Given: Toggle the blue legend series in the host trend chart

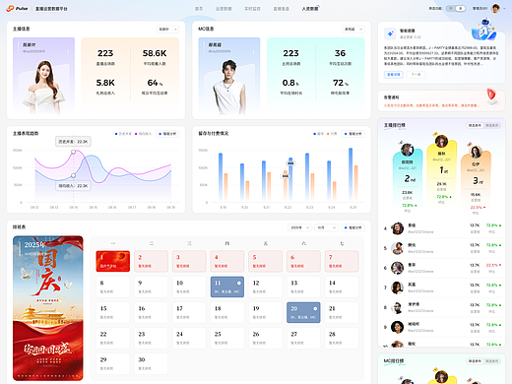Looking at the screenshot, I should tap(123, 134).
